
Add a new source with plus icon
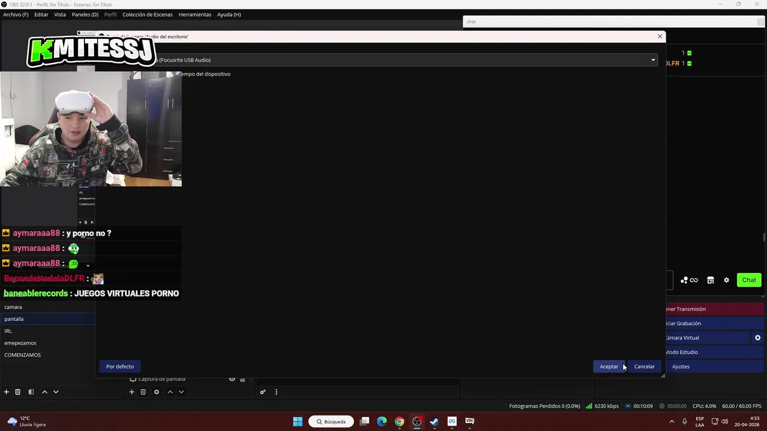[x=132, y=392]
